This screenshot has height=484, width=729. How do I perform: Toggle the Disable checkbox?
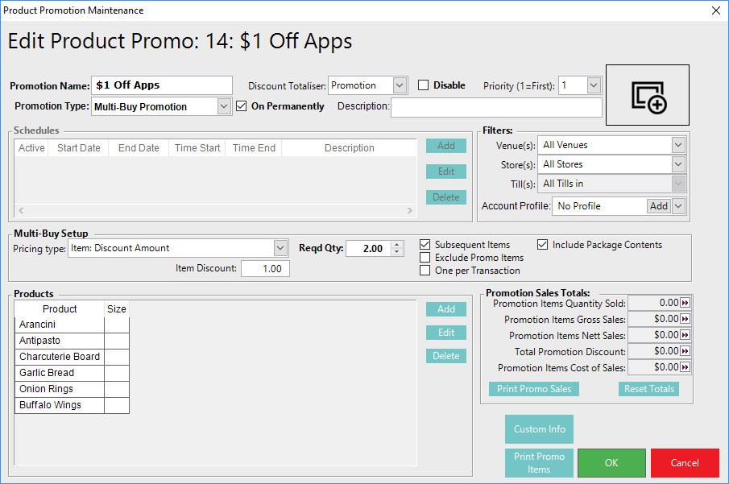point(424,85)
